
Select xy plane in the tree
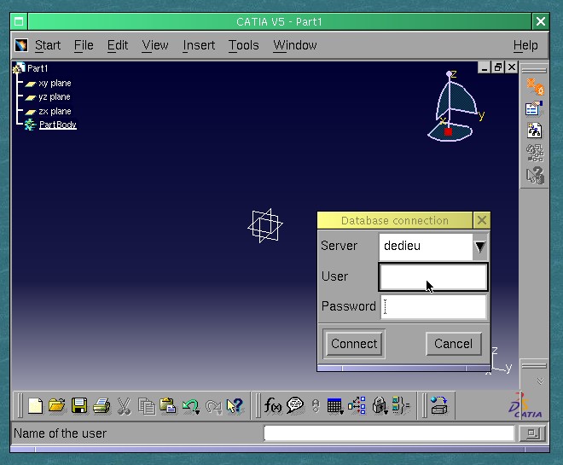pos(55,84)
